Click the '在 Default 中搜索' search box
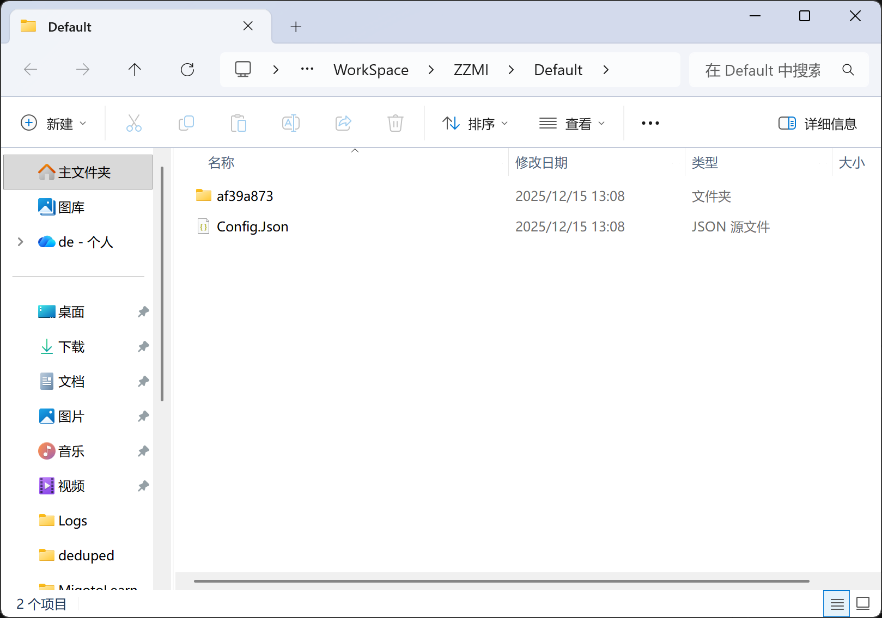882x618 pixels. click(x=763, y=70)
